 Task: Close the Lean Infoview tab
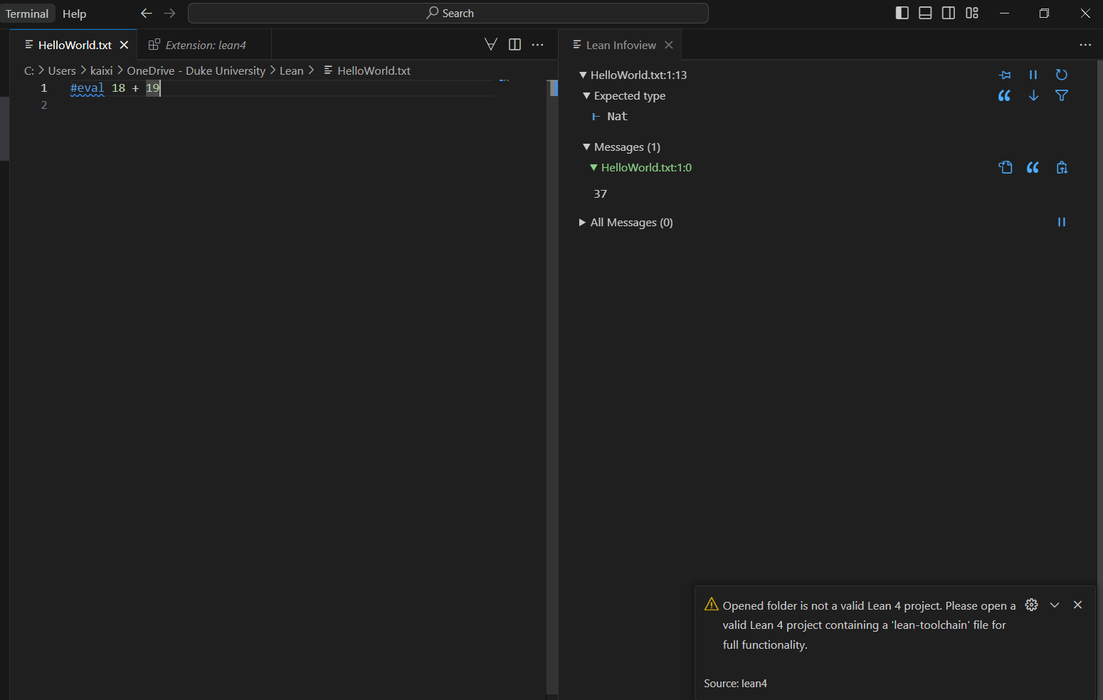(x=669, y=45)
